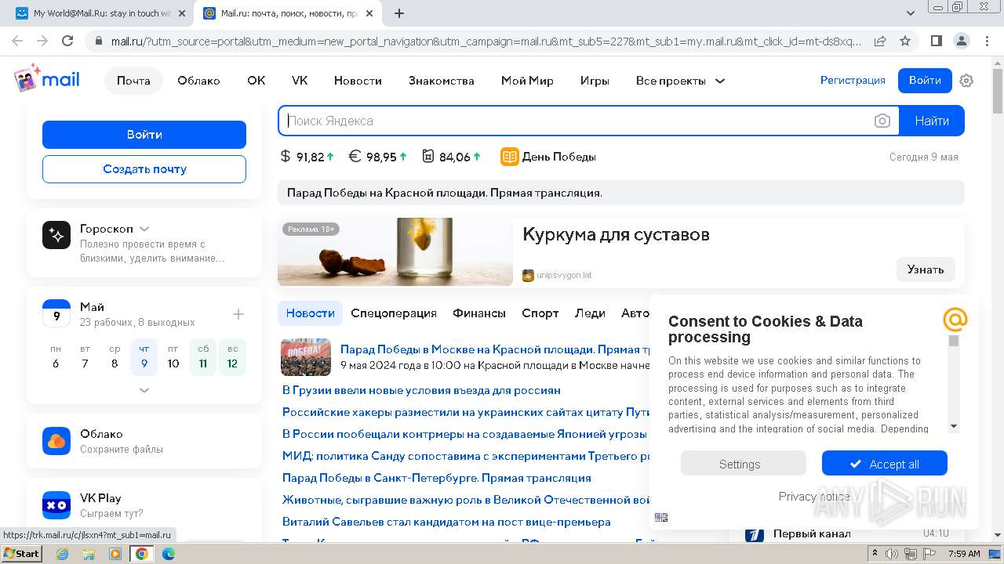Open the Облако cloud icon
Image resolution: width=1004 pixels, height=564 pixels.
[56, 441]
